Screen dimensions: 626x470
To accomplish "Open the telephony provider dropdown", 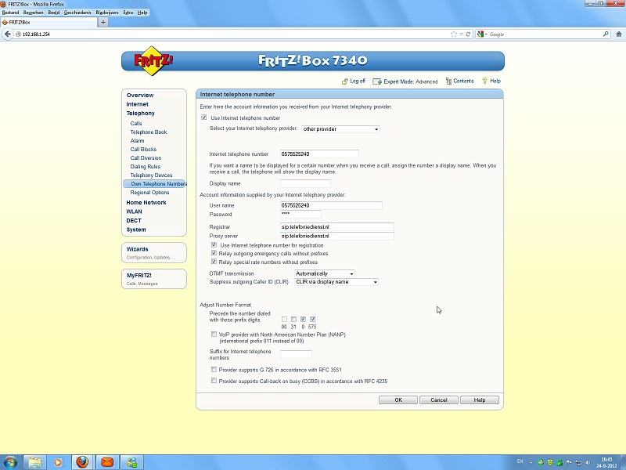I will [340, 129].
